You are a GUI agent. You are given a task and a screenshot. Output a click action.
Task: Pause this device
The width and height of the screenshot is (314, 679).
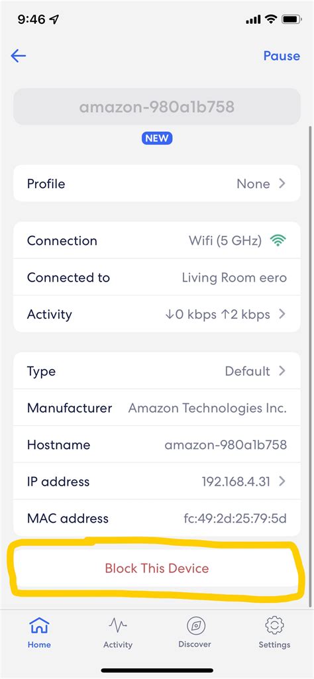(x=282, y=56)
